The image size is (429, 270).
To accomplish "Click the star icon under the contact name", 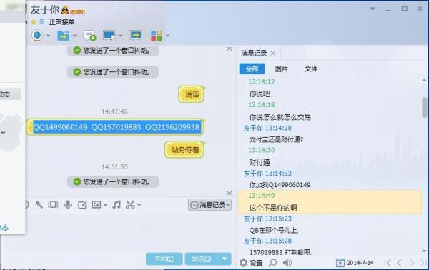I will point(34,22).
